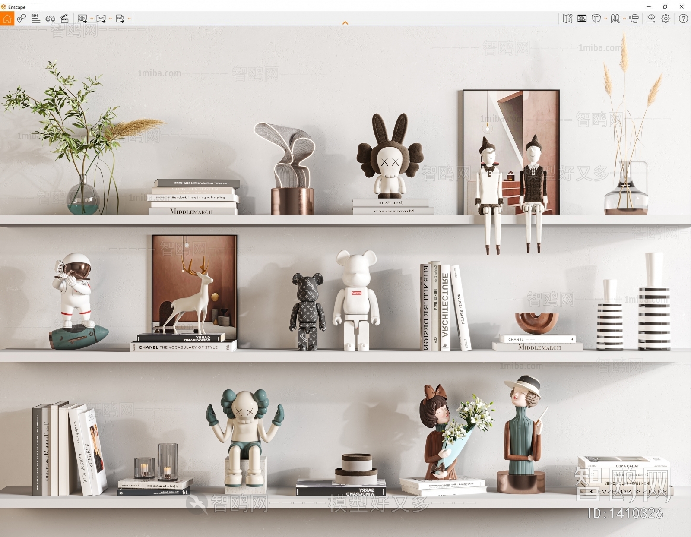
Task: Expand the Rendering Style dropdown arrow
Action: click(x=605, y=19)
